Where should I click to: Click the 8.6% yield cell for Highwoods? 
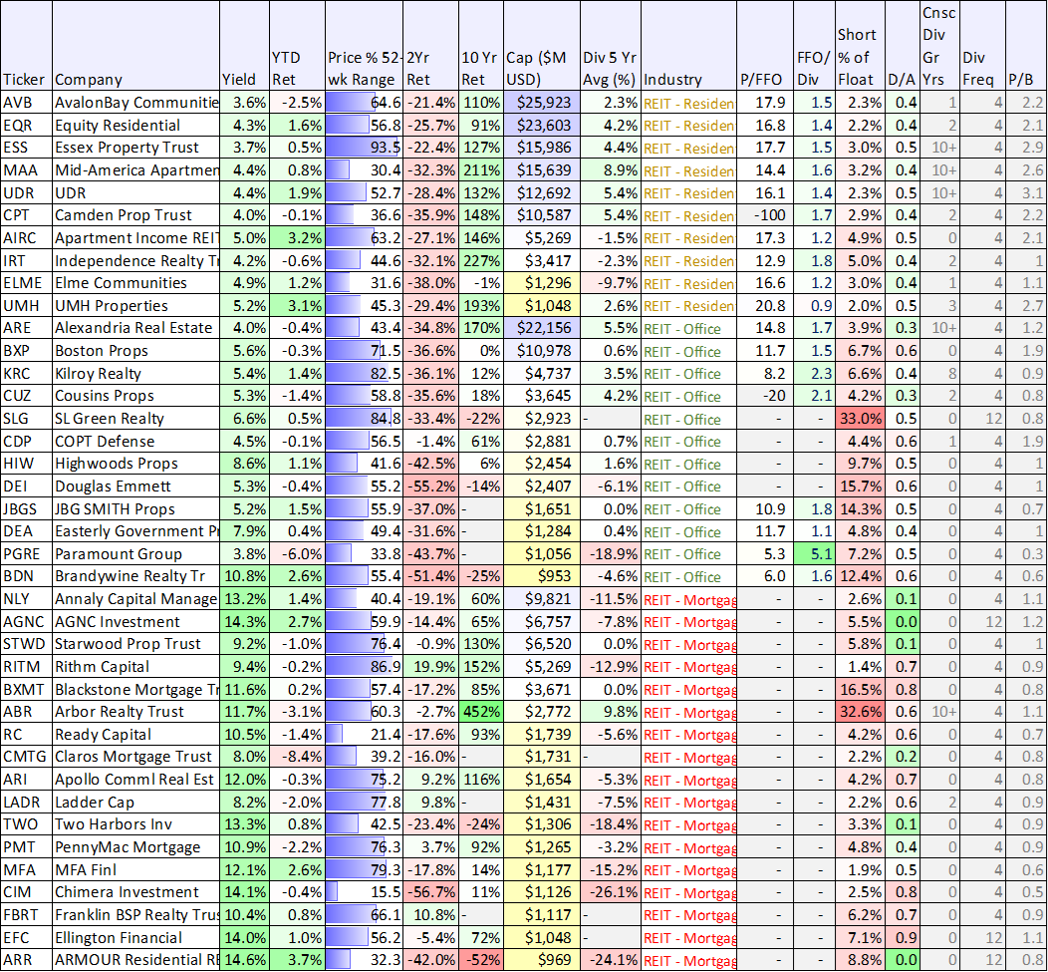tap(245, 464)
